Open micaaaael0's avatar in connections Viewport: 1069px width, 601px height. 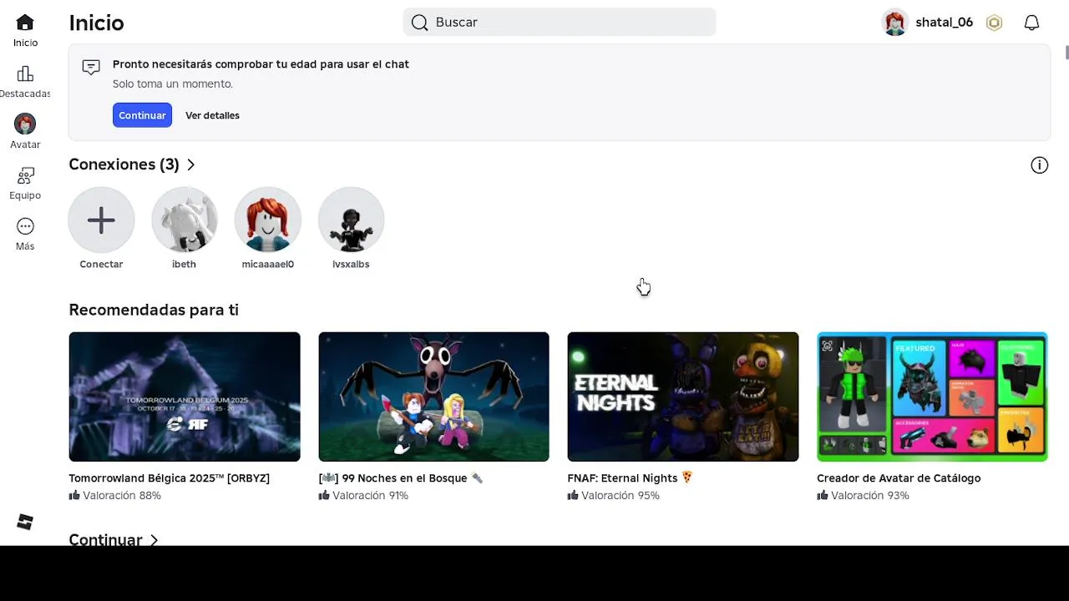click(x=268, y=220)
